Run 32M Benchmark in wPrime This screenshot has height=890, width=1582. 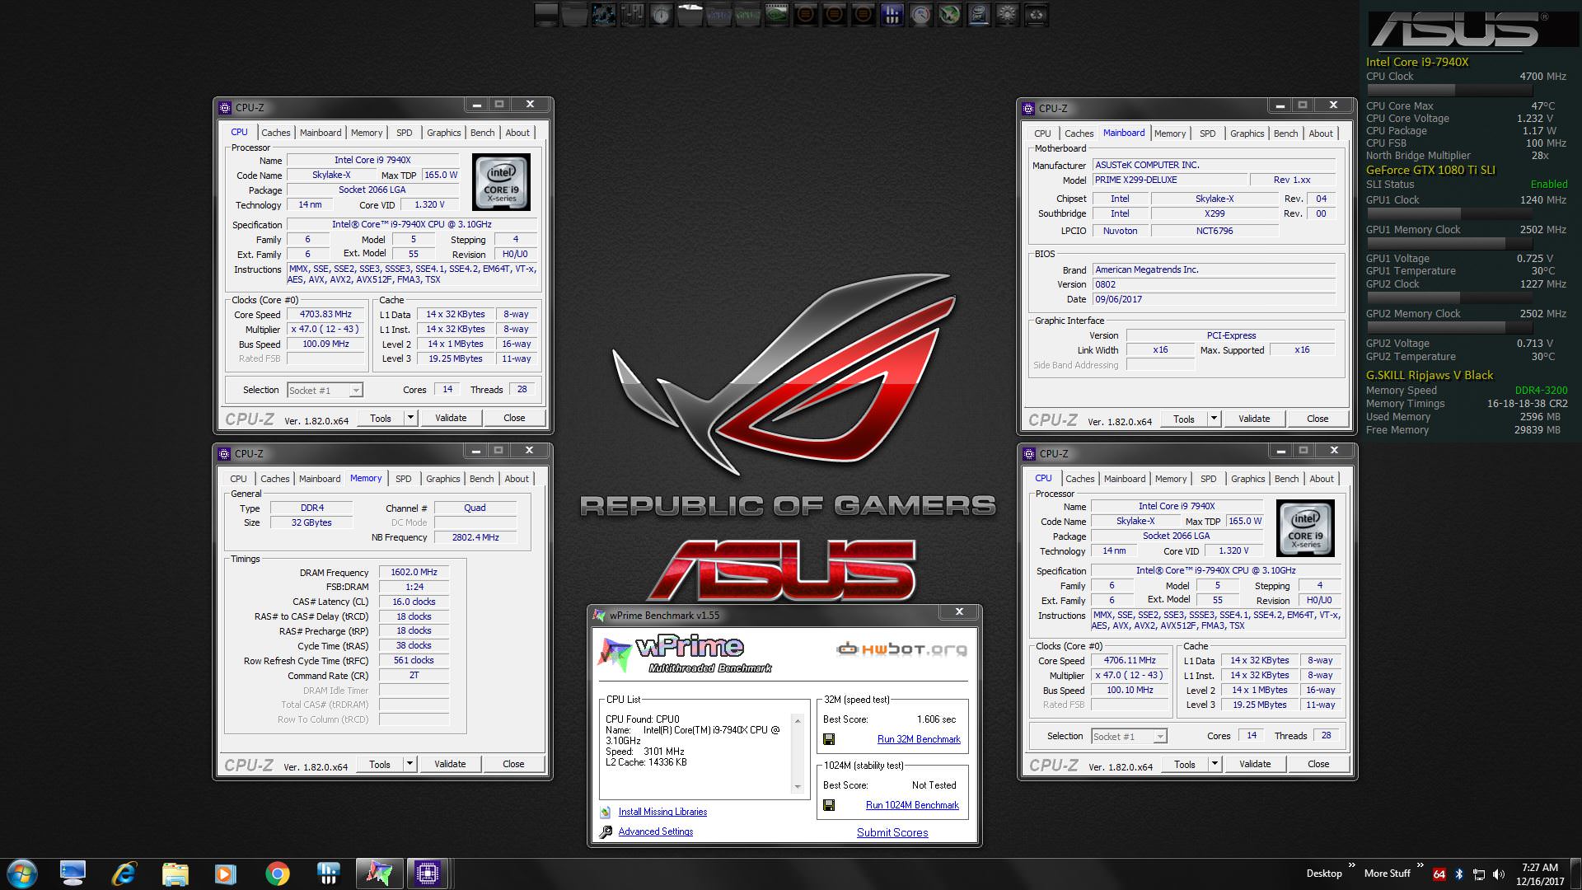(919, 739)
